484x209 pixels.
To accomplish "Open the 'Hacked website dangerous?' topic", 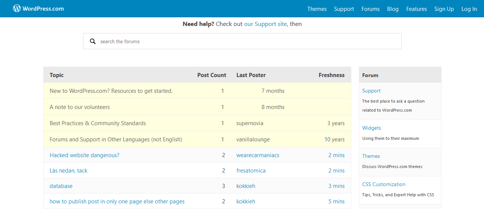I will pos(85,155).
